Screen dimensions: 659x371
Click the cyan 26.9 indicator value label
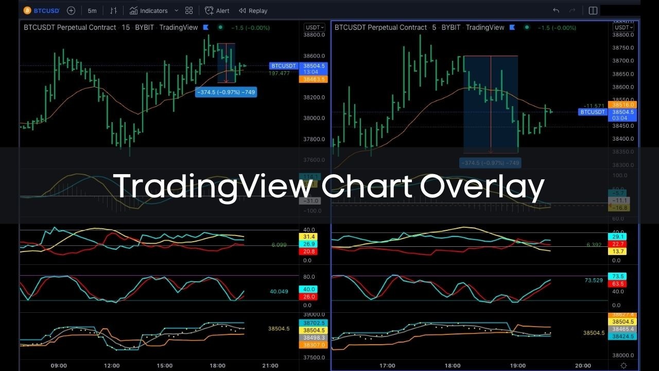coord(309,244)
